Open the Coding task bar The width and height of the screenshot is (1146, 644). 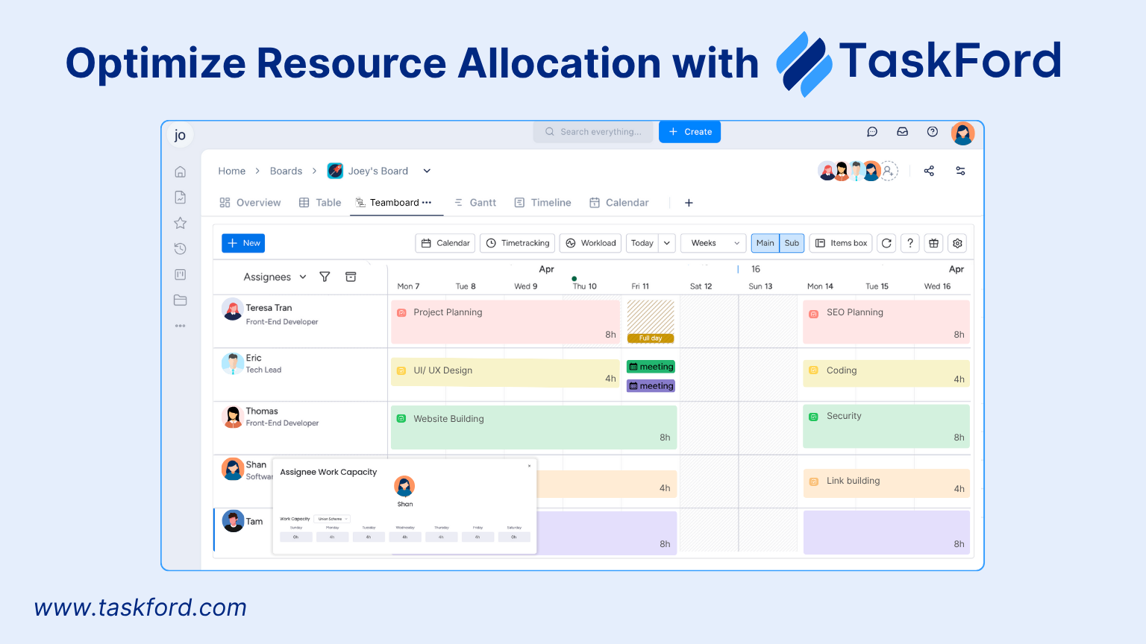(x=886, y=373)
